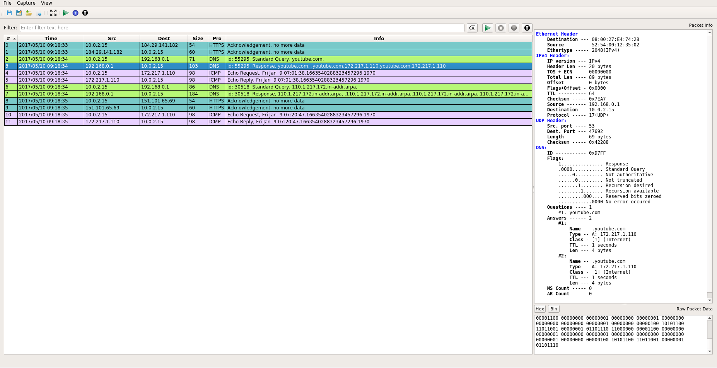This screenshot has height=368, width=717.
Task: Click the Info column header
Action: 379,39
